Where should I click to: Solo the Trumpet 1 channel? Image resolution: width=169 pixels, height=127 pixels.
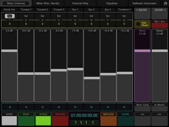click(x=26, y=24)
